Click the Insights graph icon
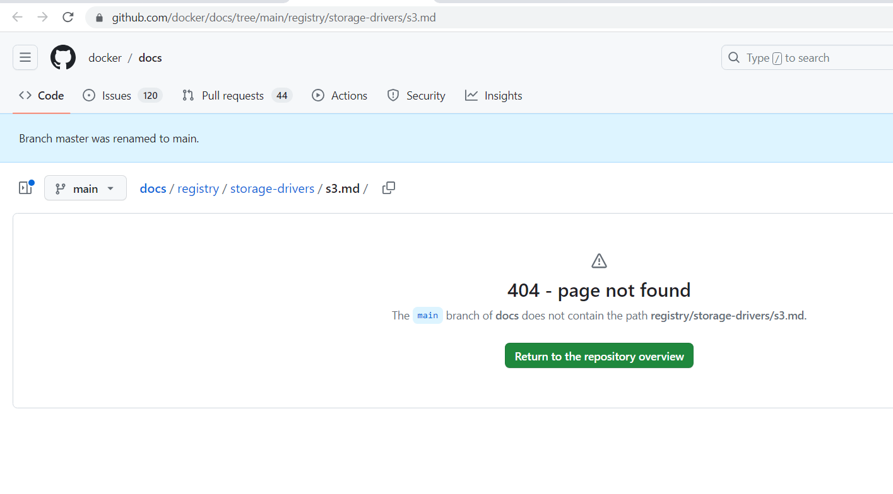Screen dimensions: 893x494 coord(471,95)
